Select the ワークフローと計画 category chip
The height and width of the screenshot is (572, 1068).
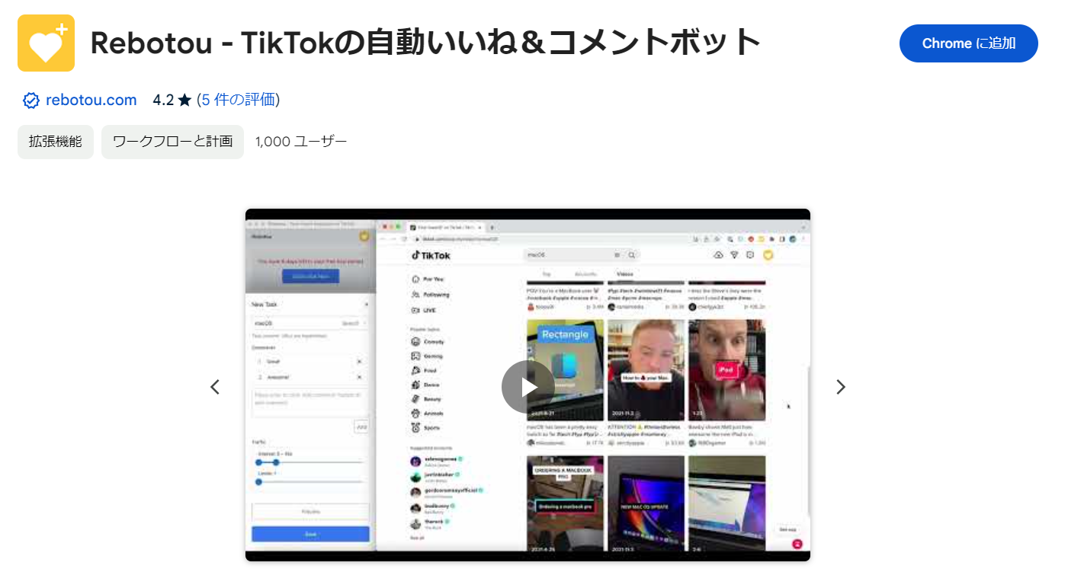[172, 142]
